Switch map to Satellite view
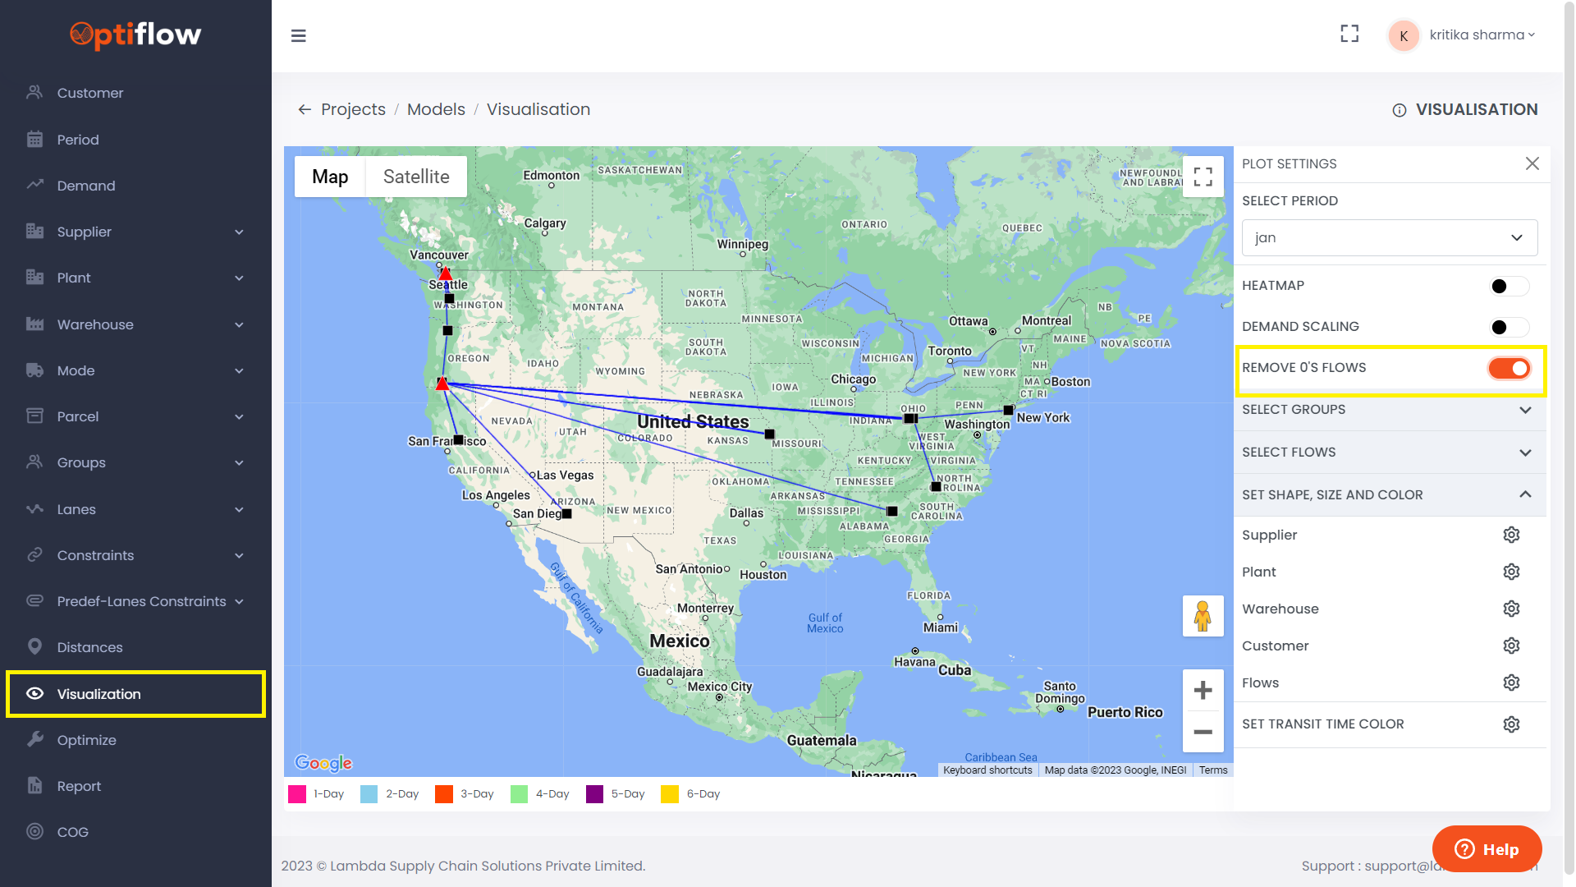Screen dimensions: 1576x887 coord(416,177)
